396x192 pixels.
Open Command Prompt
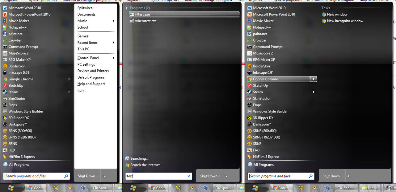(23, 47)
